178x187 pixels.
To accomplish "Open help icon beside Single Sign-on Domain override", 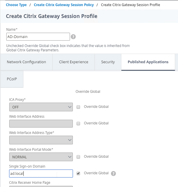I will [113, 174].
